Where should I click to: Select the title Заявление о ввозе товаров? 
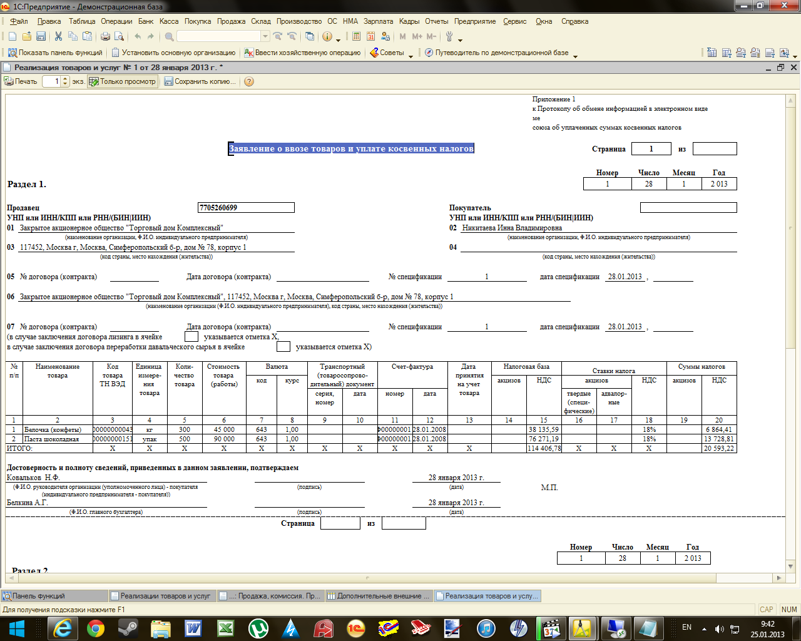pos(351,148)
